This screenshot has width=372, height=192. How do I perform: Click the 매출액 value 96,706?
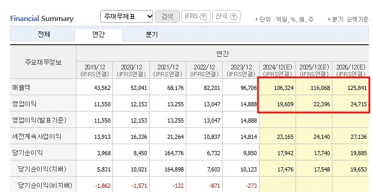(249, 88)
